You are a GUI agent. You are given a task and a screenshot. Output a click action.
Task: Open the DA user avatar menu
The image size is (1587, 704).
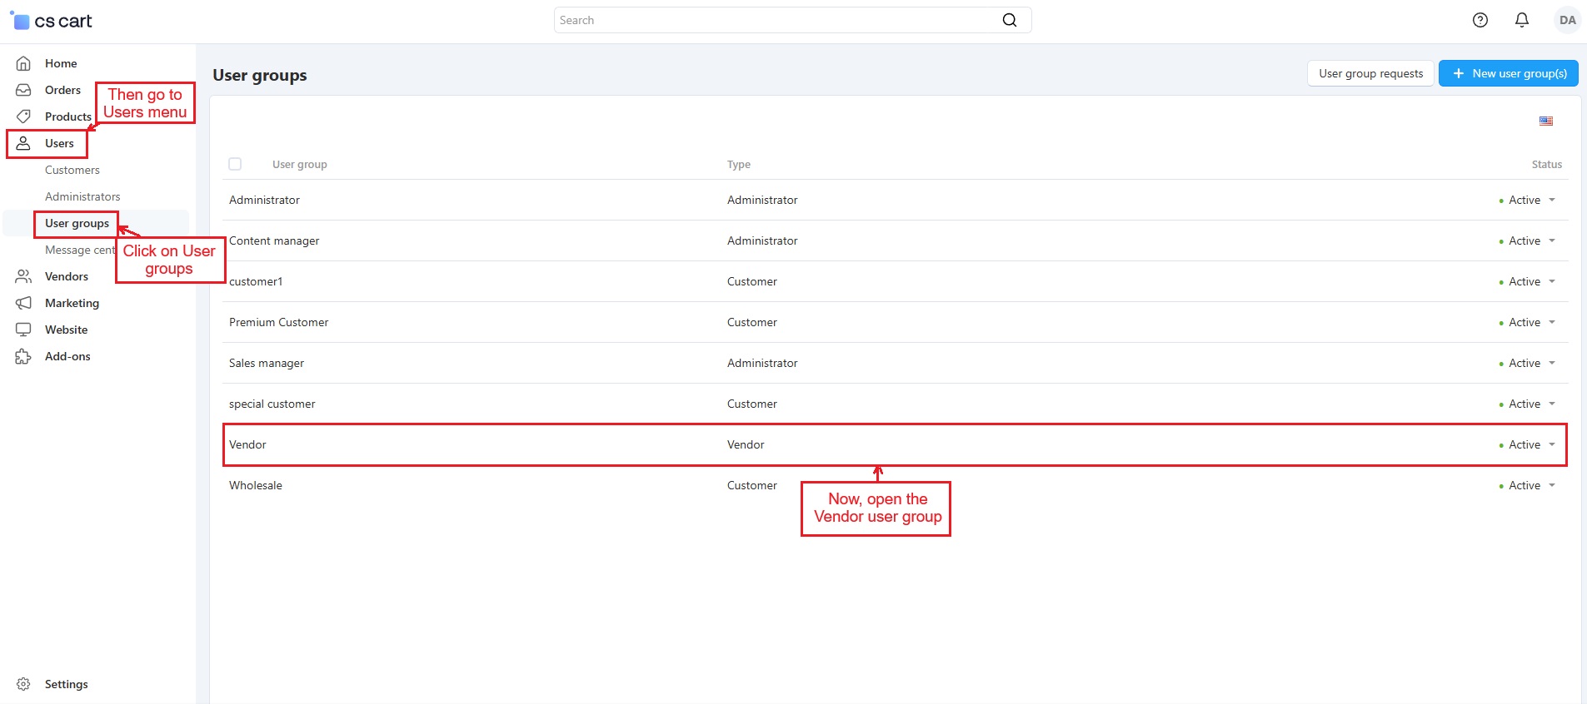coord(1567,20)
